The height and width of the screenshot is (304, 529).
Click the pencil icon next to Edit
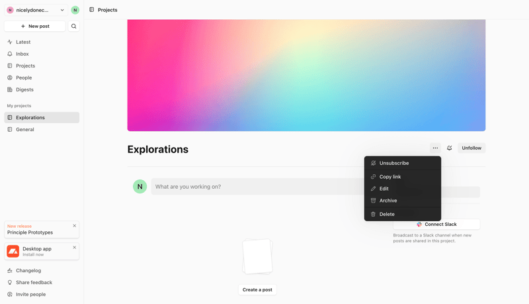[373, 189]
